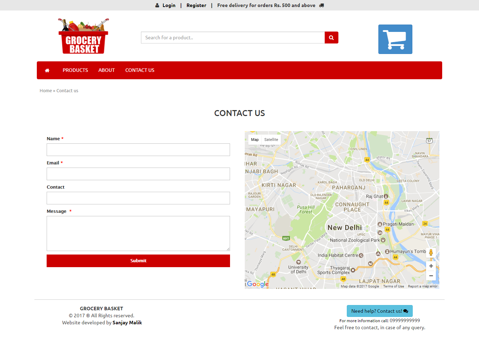
Task: Click the search magnifier button
Action: coord(331,38)
